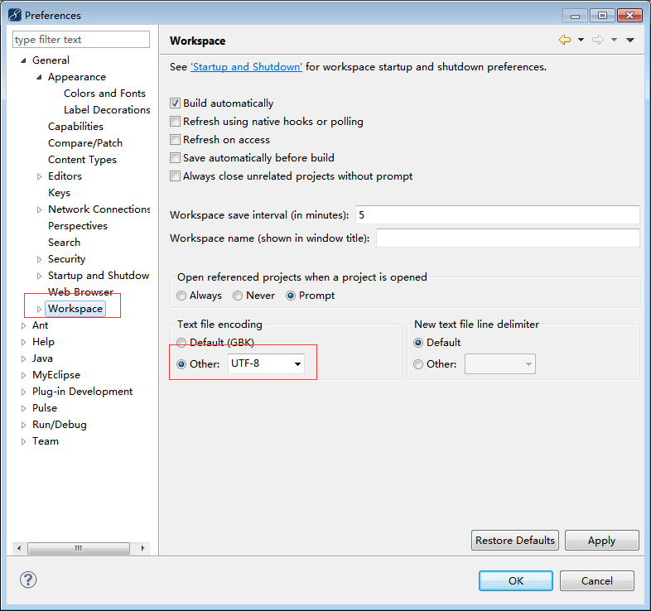Expand the Editors tree node
651x611 pixels.
(39, 176)
